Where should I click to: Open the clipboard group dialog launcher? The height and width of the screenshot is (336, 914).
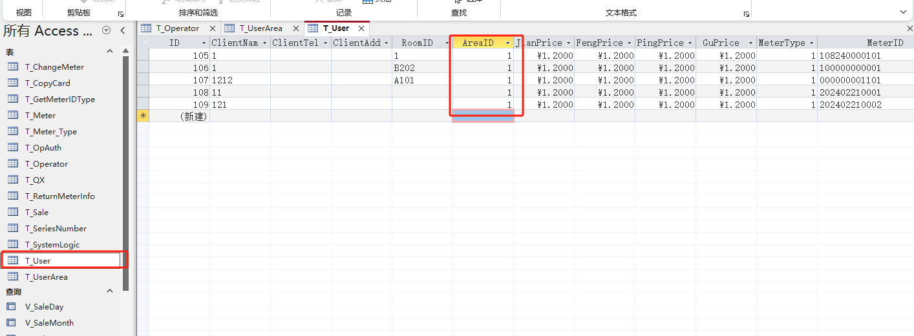(120, 14)
